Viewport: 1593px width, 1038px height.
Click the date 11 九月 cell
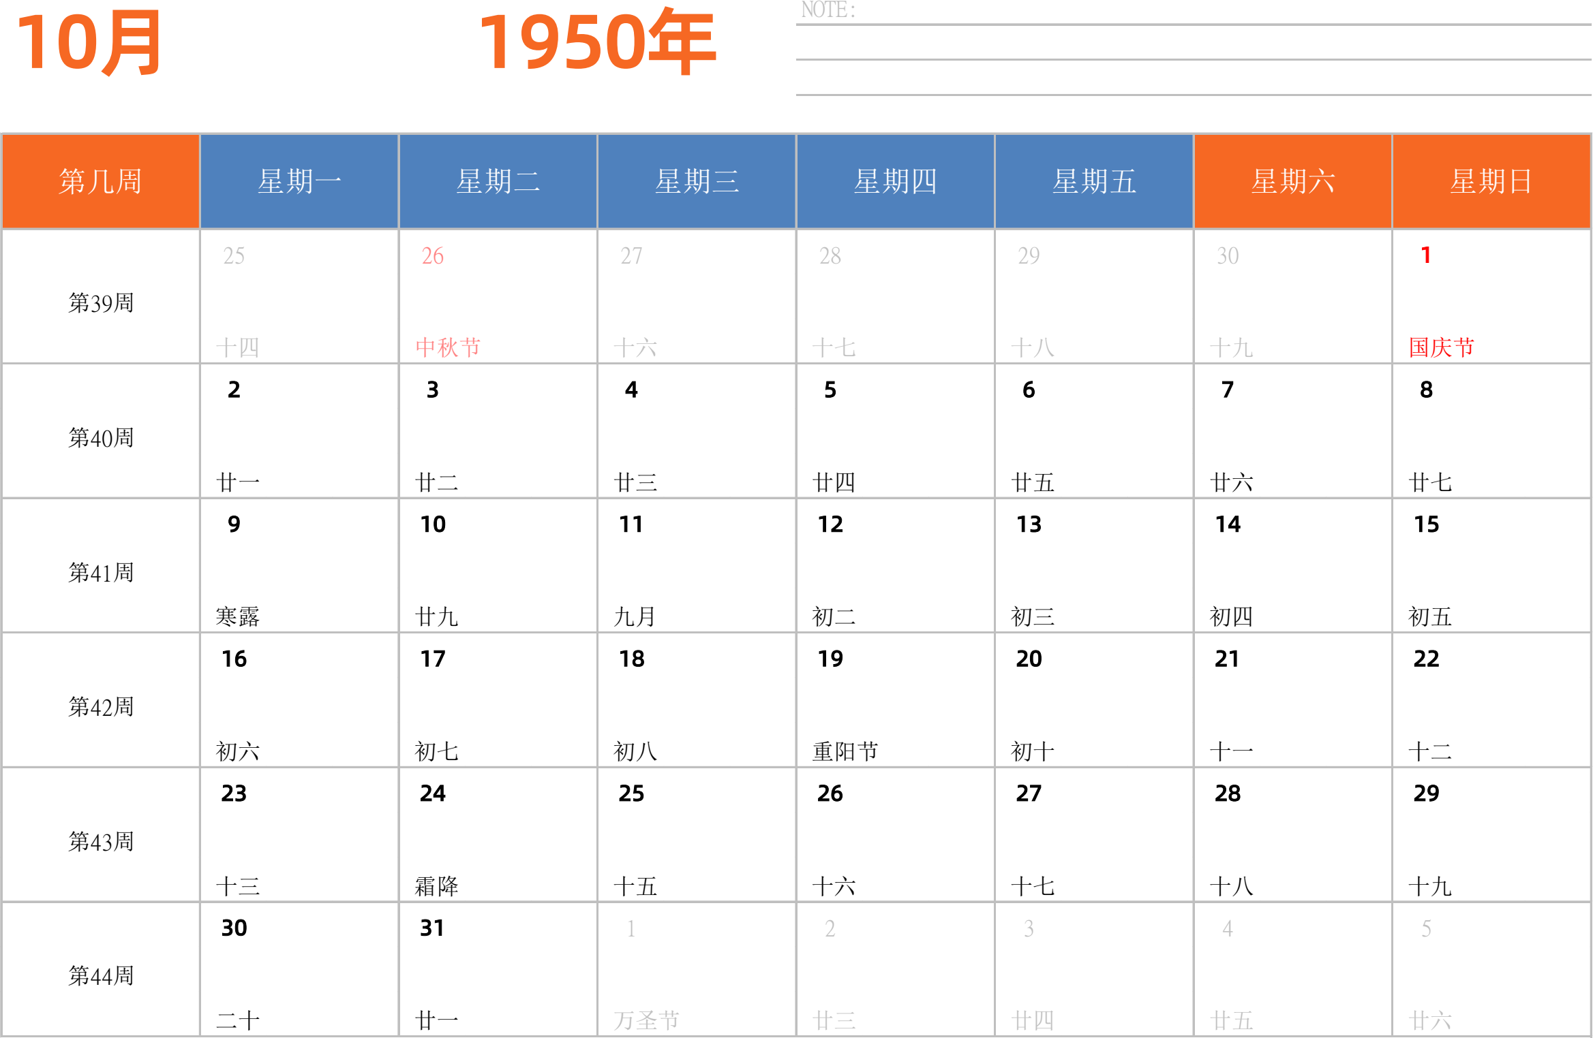pyautogui.click(x=696, y=565)
